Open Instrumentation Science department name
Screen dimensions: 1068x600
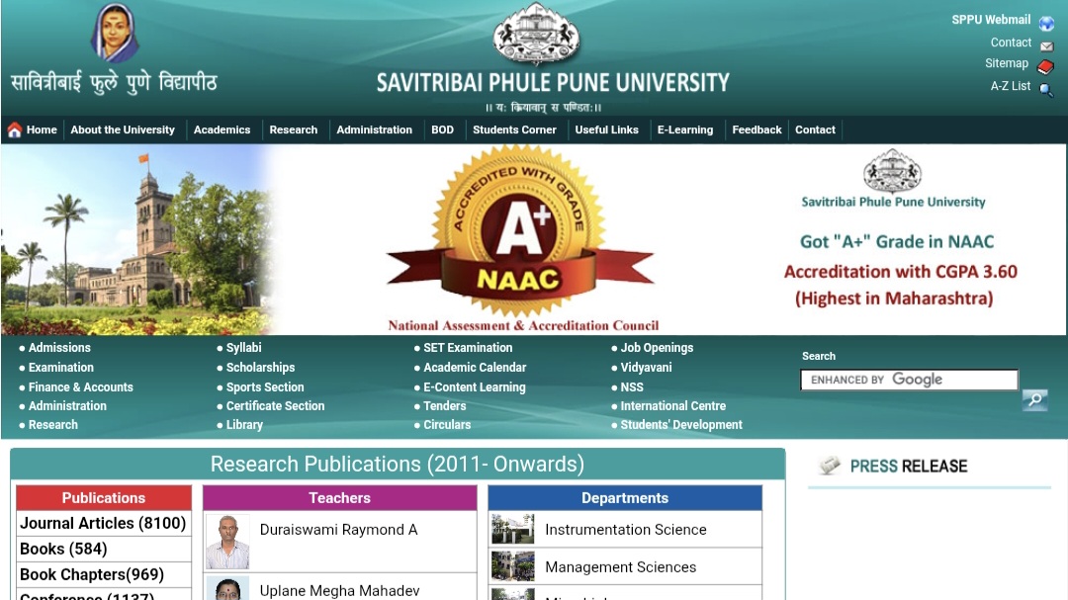click(625, 530)
